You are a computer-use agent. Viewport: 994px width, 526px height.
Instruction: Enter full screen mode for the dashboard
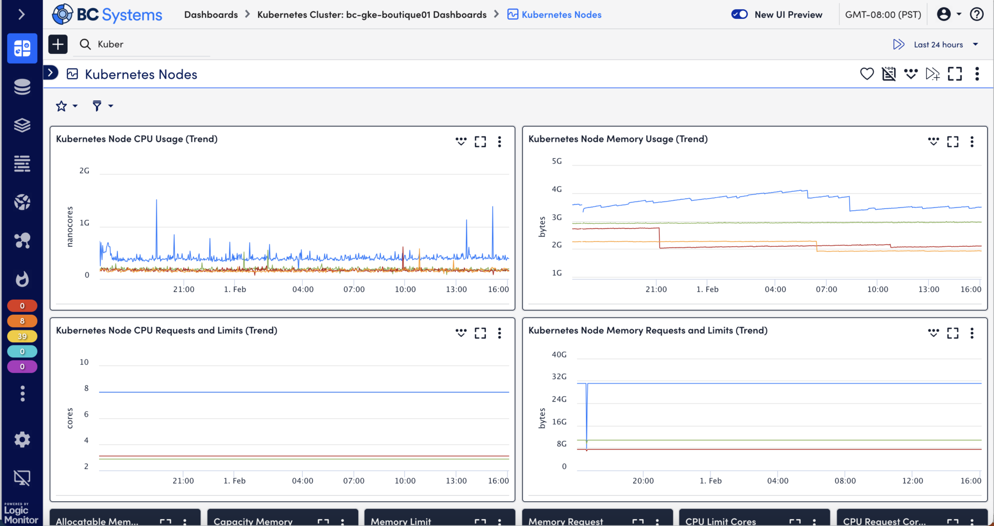[954, 74]
